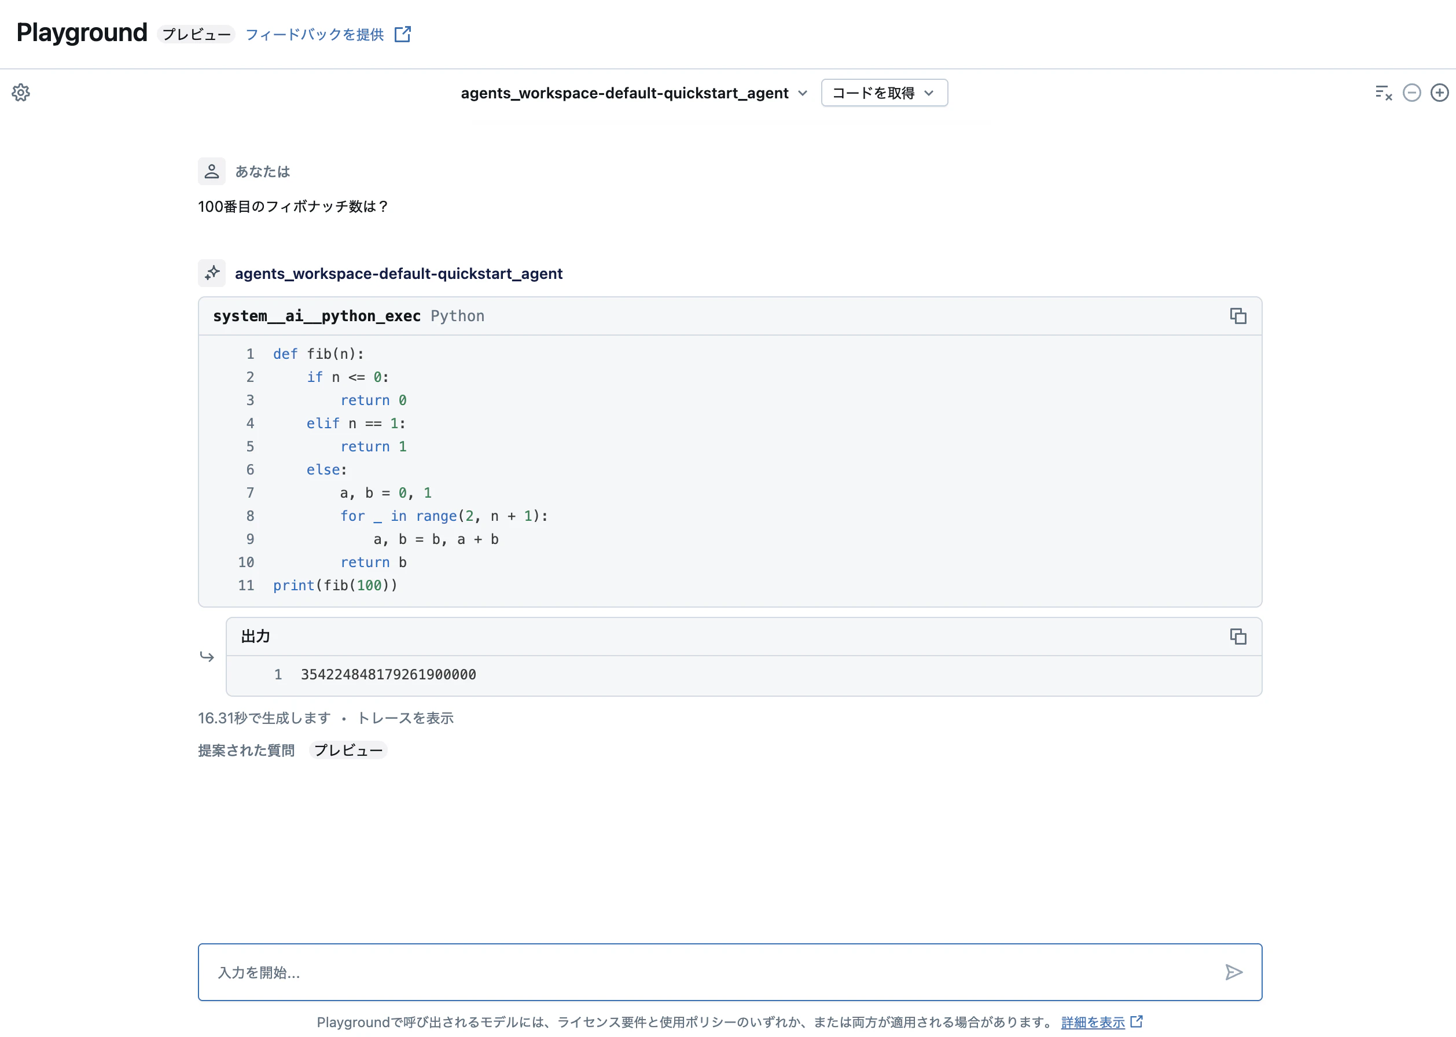
Task: Click the output return arrow icon
Action: pyautogui.click(x=207, y=656)
